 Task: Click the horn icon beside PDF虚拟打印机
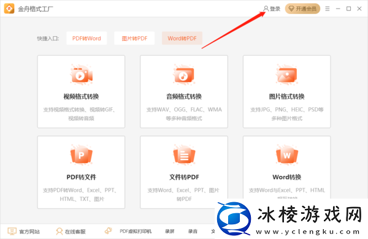pyautogui.click(x=109, y=231)
